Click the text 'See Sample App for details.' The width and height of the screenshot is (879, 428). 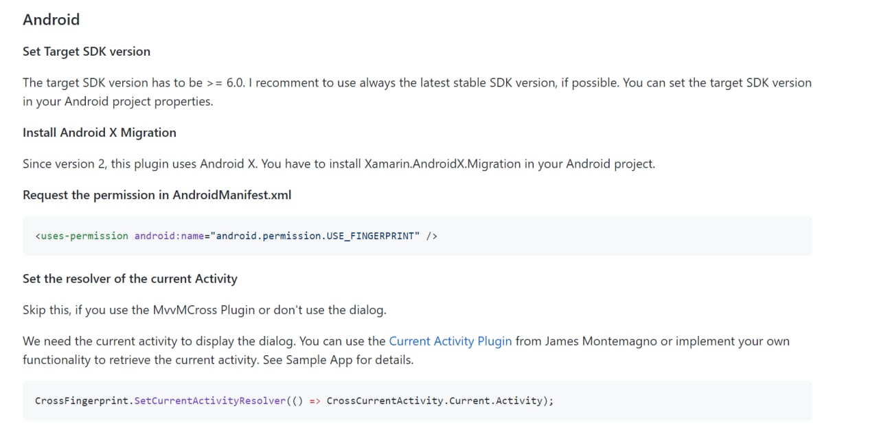coord(339,359)
